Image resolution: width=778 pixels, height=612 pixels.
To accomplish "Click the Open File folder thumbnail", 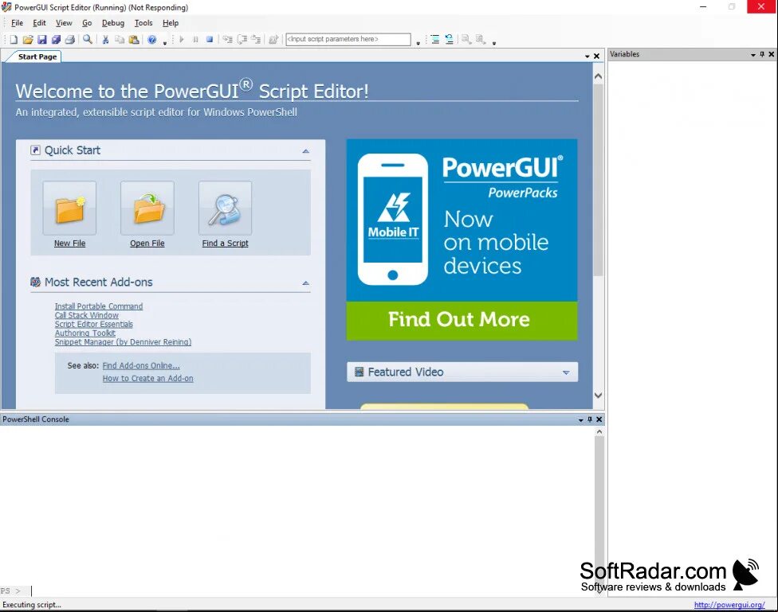I will click(147, 209).
